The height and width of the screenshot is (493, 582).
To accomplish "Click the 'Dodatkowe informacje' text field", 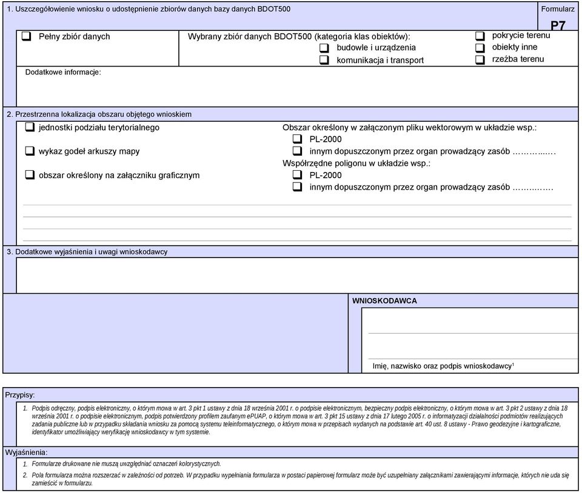I will pyautogui.click(x=297, y=87).
